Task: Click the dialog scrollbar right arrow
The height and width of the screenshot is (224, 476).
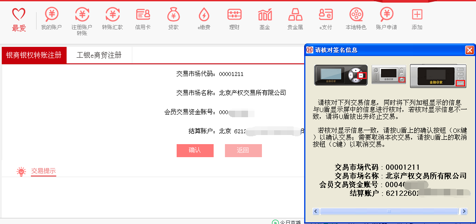Action: [463, 211]
